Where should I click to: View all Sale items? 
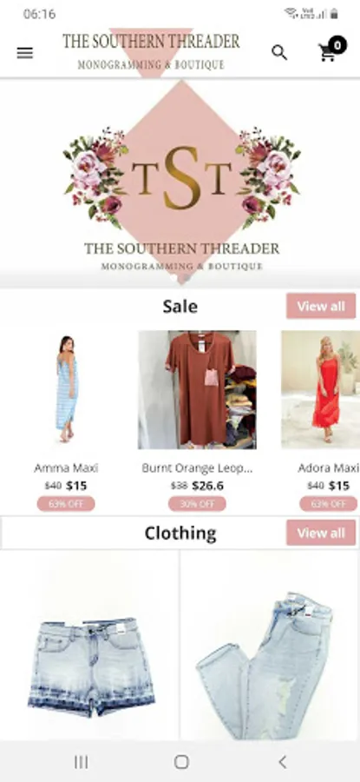321,306
